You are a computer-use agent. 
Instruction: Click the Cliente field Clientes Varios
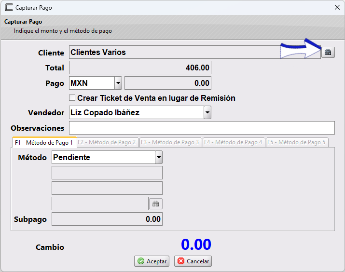point(195,52)
